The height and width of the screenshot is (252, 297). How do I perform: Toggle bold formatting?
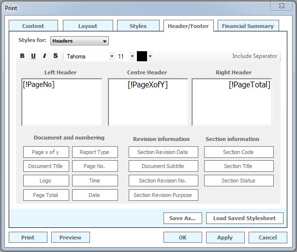(x=22, y=56)
